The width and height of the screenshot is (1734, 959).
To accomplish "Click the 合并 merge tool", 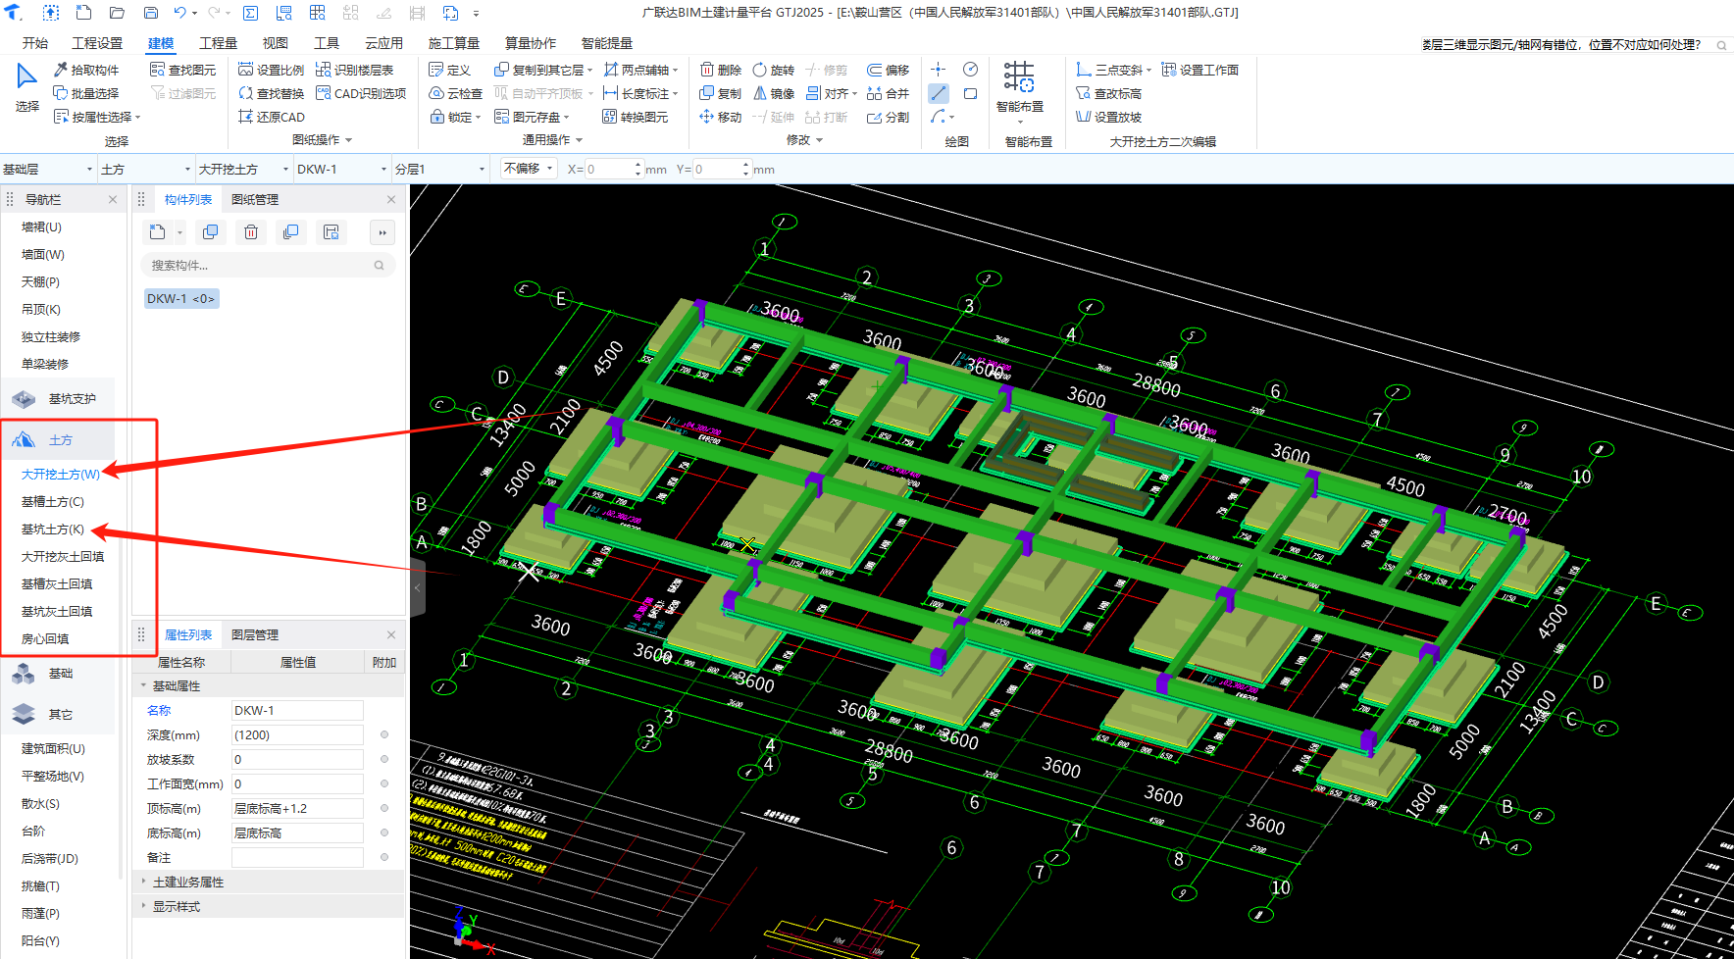I will point(889,93).
